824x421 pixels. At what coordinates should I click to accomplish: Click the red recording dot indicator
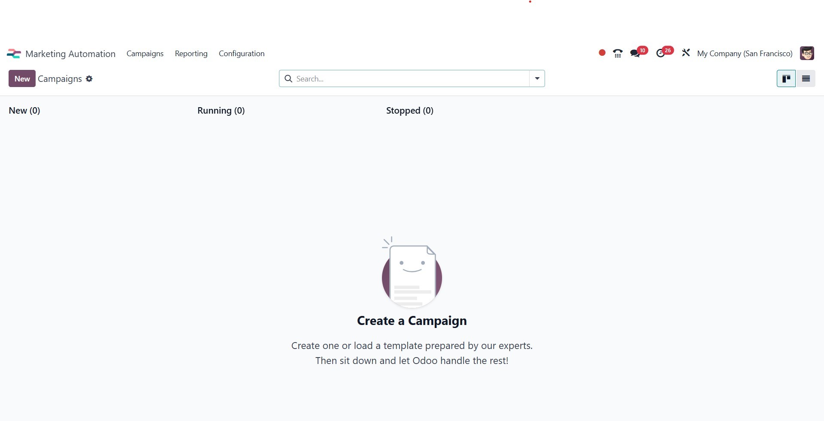(602, 53)
